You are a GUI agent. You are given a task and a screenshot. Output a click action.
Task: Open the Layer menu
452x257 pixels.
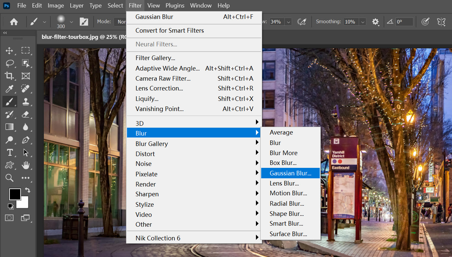pyautogui.click(x=76, y=6)
